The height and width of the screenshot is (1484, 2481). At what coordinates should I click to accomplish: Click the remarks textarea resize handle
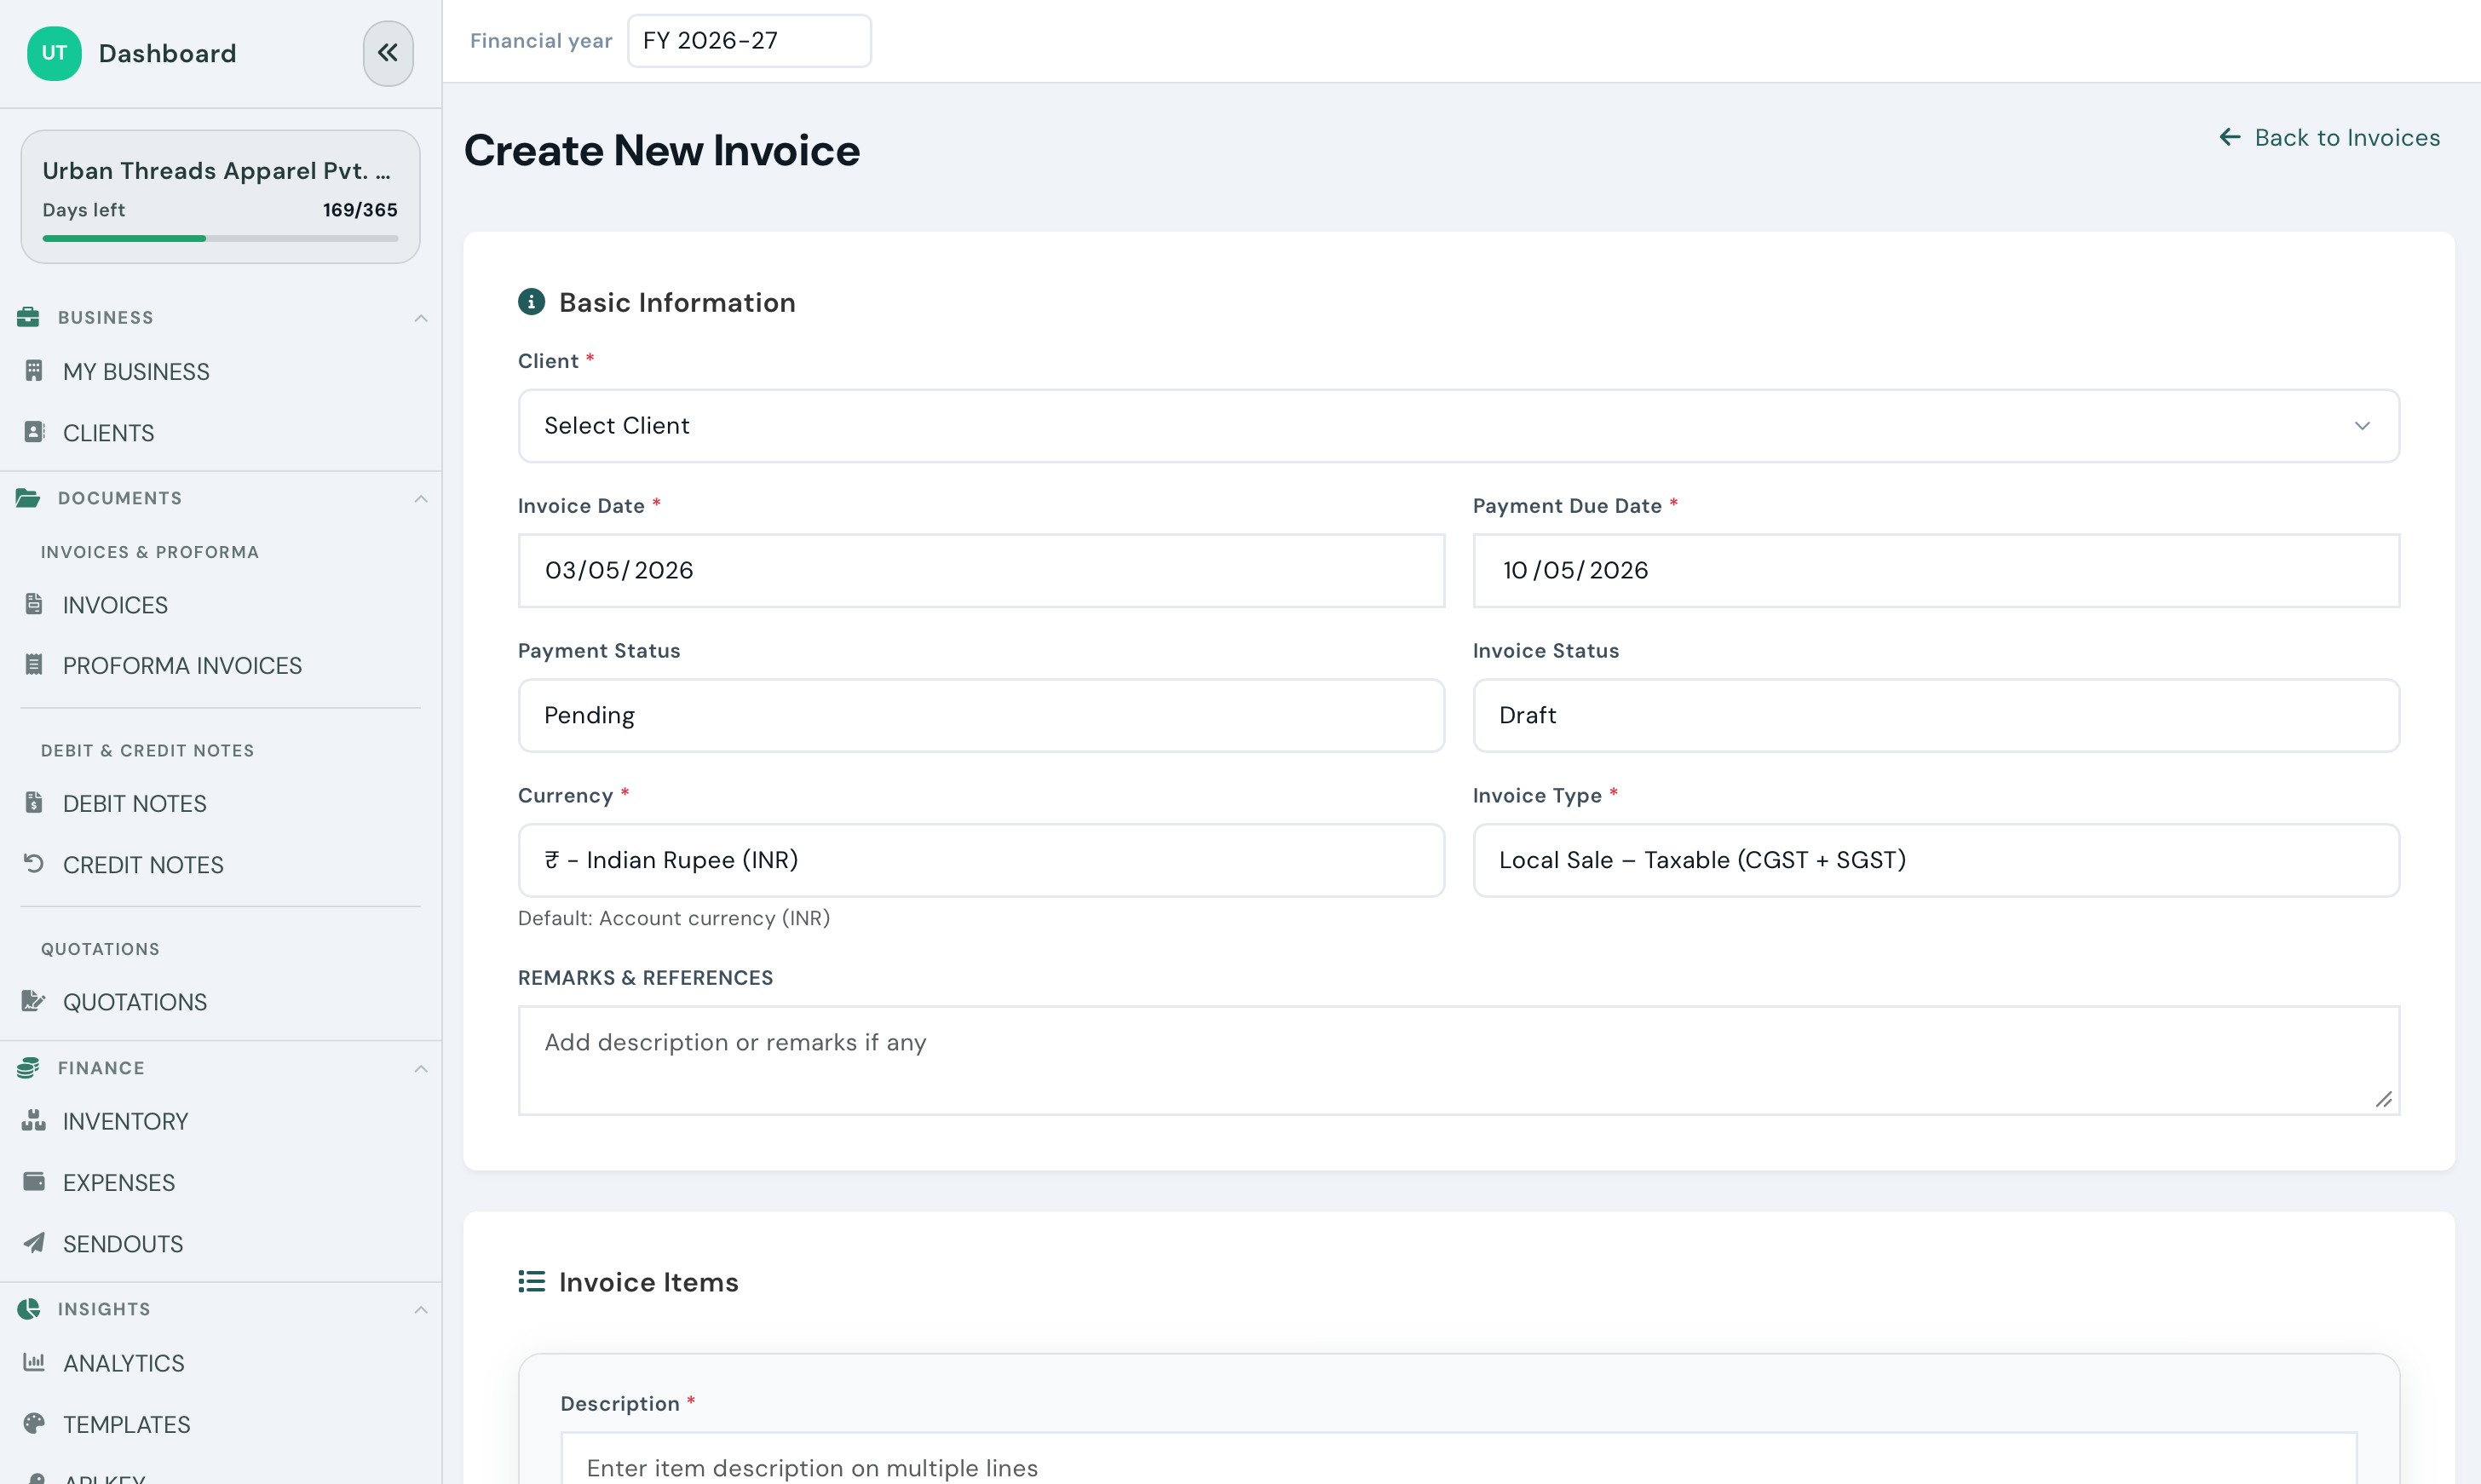point(2385,1100)
